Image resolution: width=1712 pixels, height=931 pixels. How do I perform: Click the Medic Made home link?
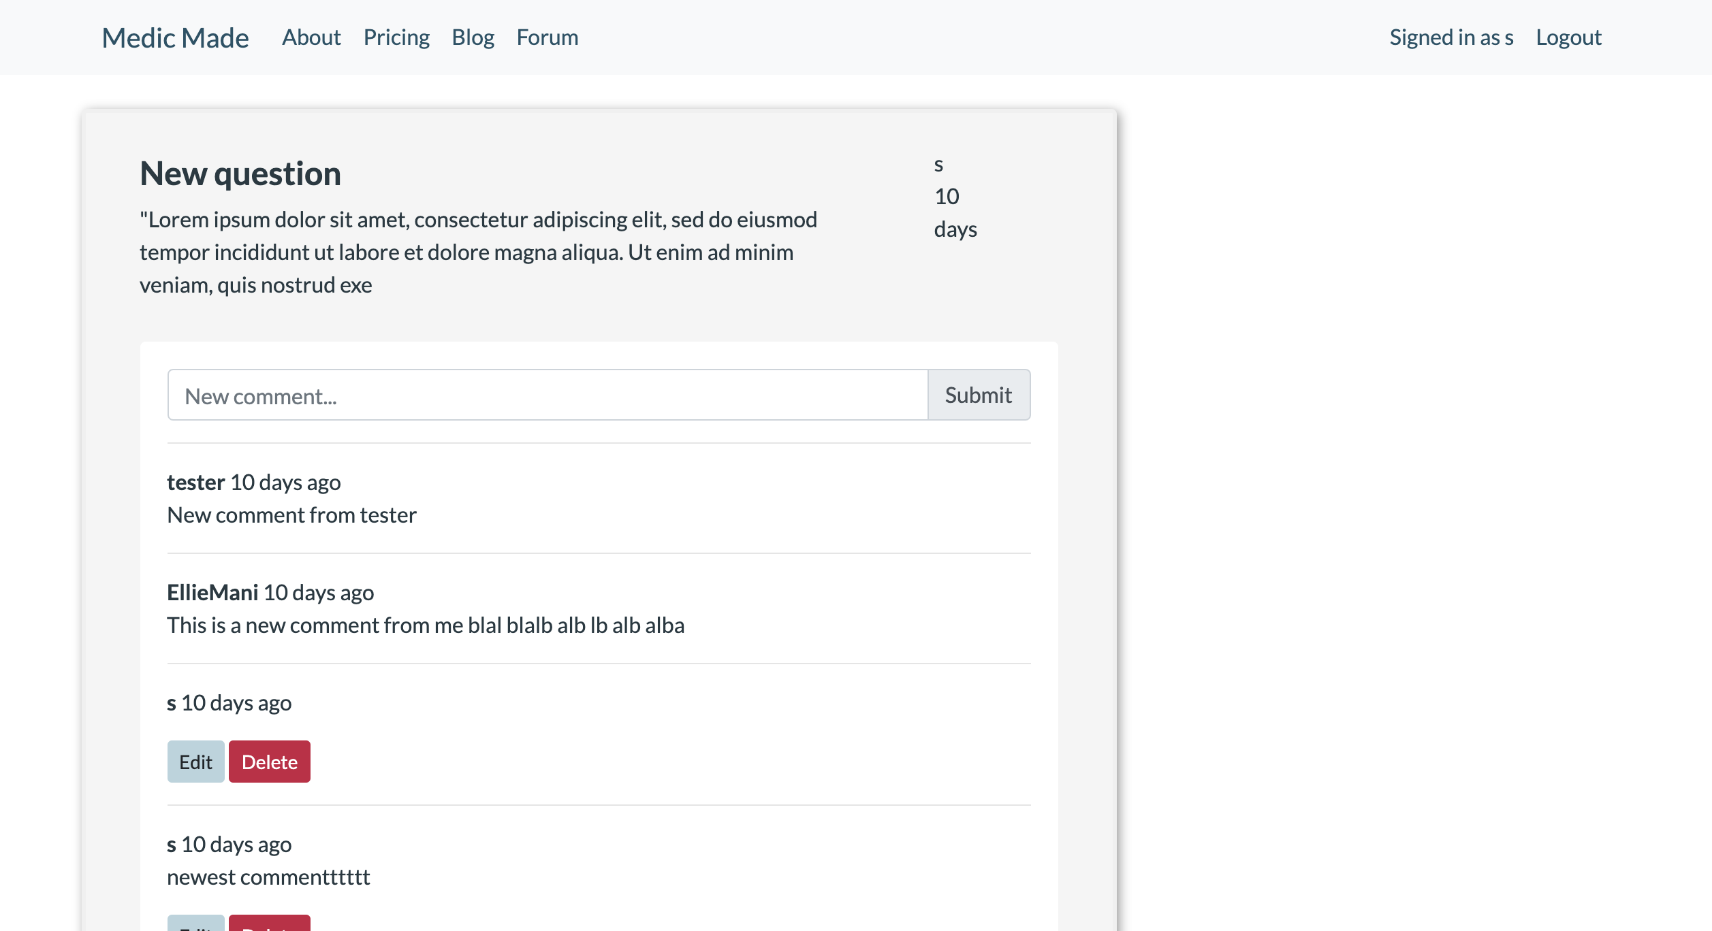(175, 37)
